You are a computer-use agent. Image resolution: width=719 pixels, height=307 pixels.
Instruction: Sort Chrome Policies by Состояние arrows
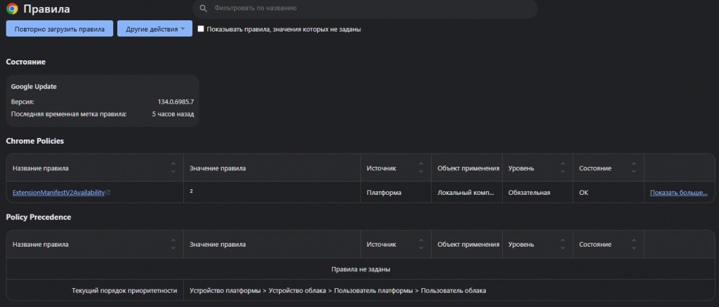coord(634,168)
